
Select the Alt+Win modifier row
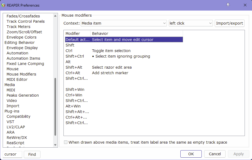(124, 106)
